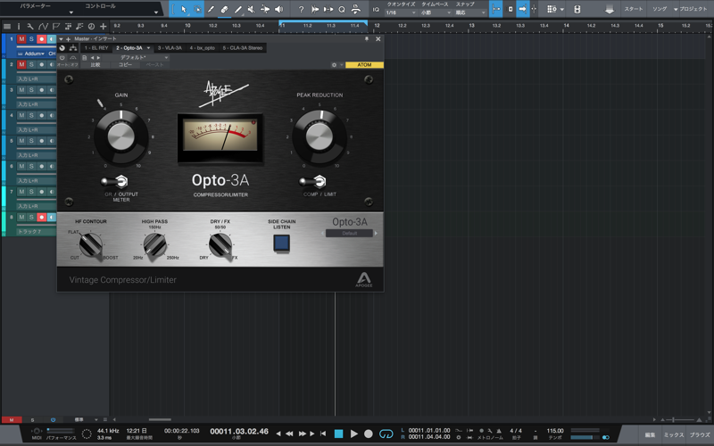Select the Bend tool
This screenshot has height=446, width=714.
[x=265, y=9]
